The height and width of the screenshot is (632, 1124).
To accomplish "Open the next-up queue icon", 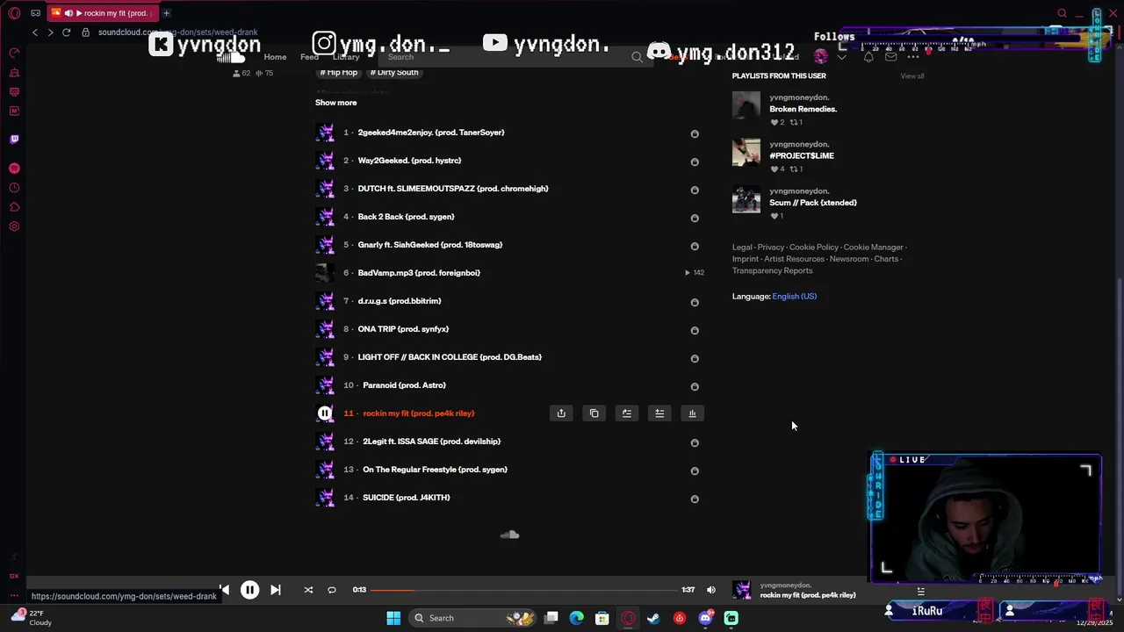I will 920,591.
